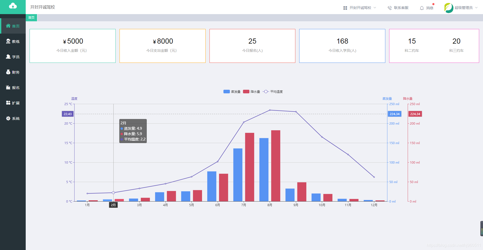
Task: Click the money bag icon beside 财务
Action: tap(8, 72)
